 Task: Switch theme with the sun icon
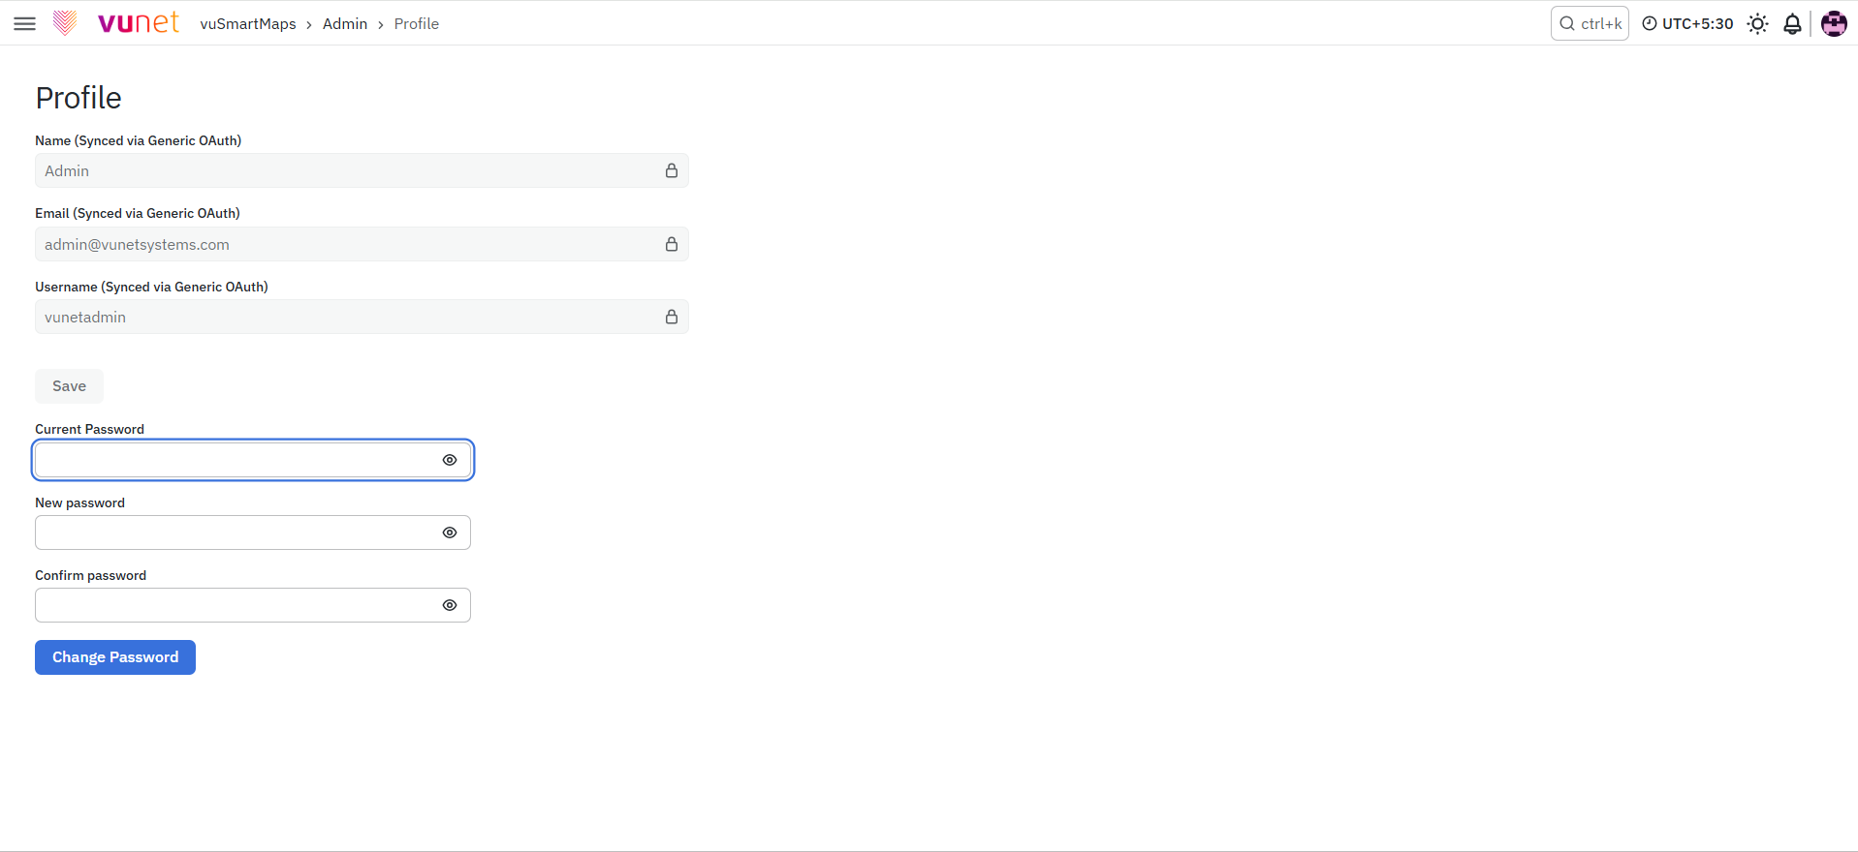click(x=1757, y=23)
